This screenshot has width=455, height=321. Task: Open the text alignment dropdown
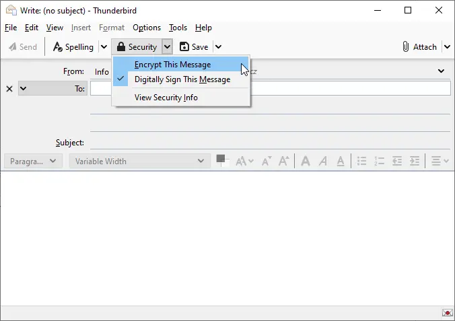coord(440,161)
